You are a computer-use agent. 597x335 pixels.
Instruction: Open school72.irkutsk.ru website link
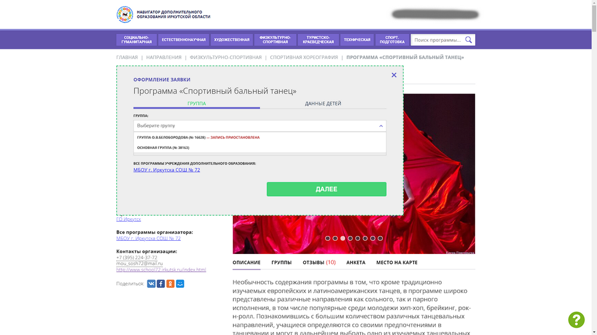(x=161, y=269)
